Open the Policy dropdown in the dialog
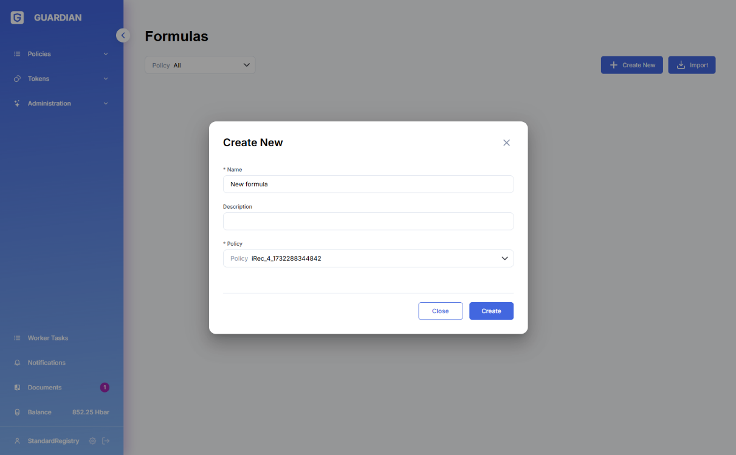Viewport: 736px width, 455px height. [368, 258]
